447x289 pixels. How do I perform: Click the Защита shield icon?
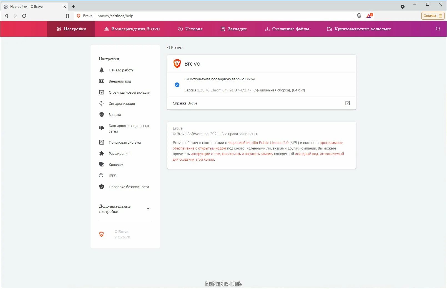tap(102, 114)
